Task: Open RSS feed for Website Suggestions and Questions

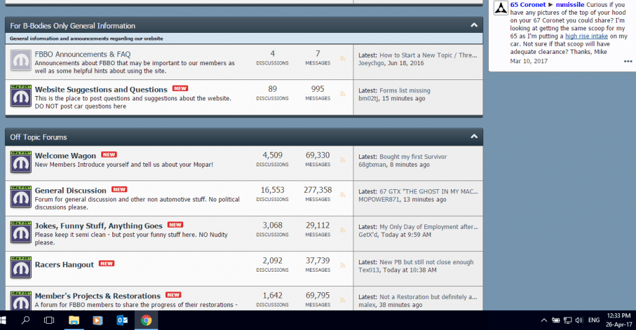Action: [343, 94]
